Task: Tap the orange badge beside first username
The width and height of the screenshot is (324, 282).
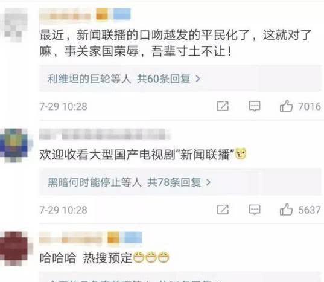Action: [x=102, y=14]
